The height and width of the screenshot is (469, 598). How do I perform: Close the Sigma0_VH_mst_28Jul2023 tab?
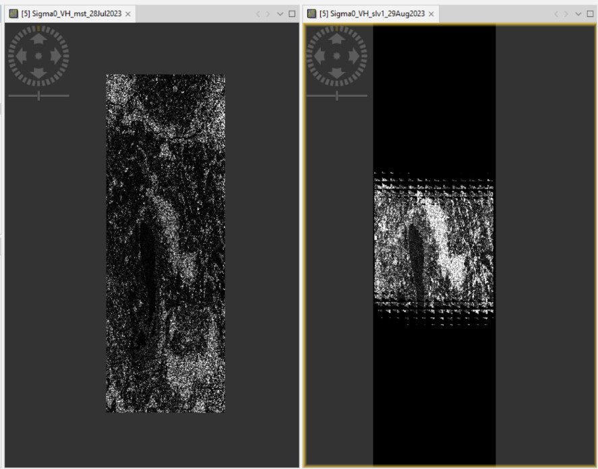pos(128,14)
